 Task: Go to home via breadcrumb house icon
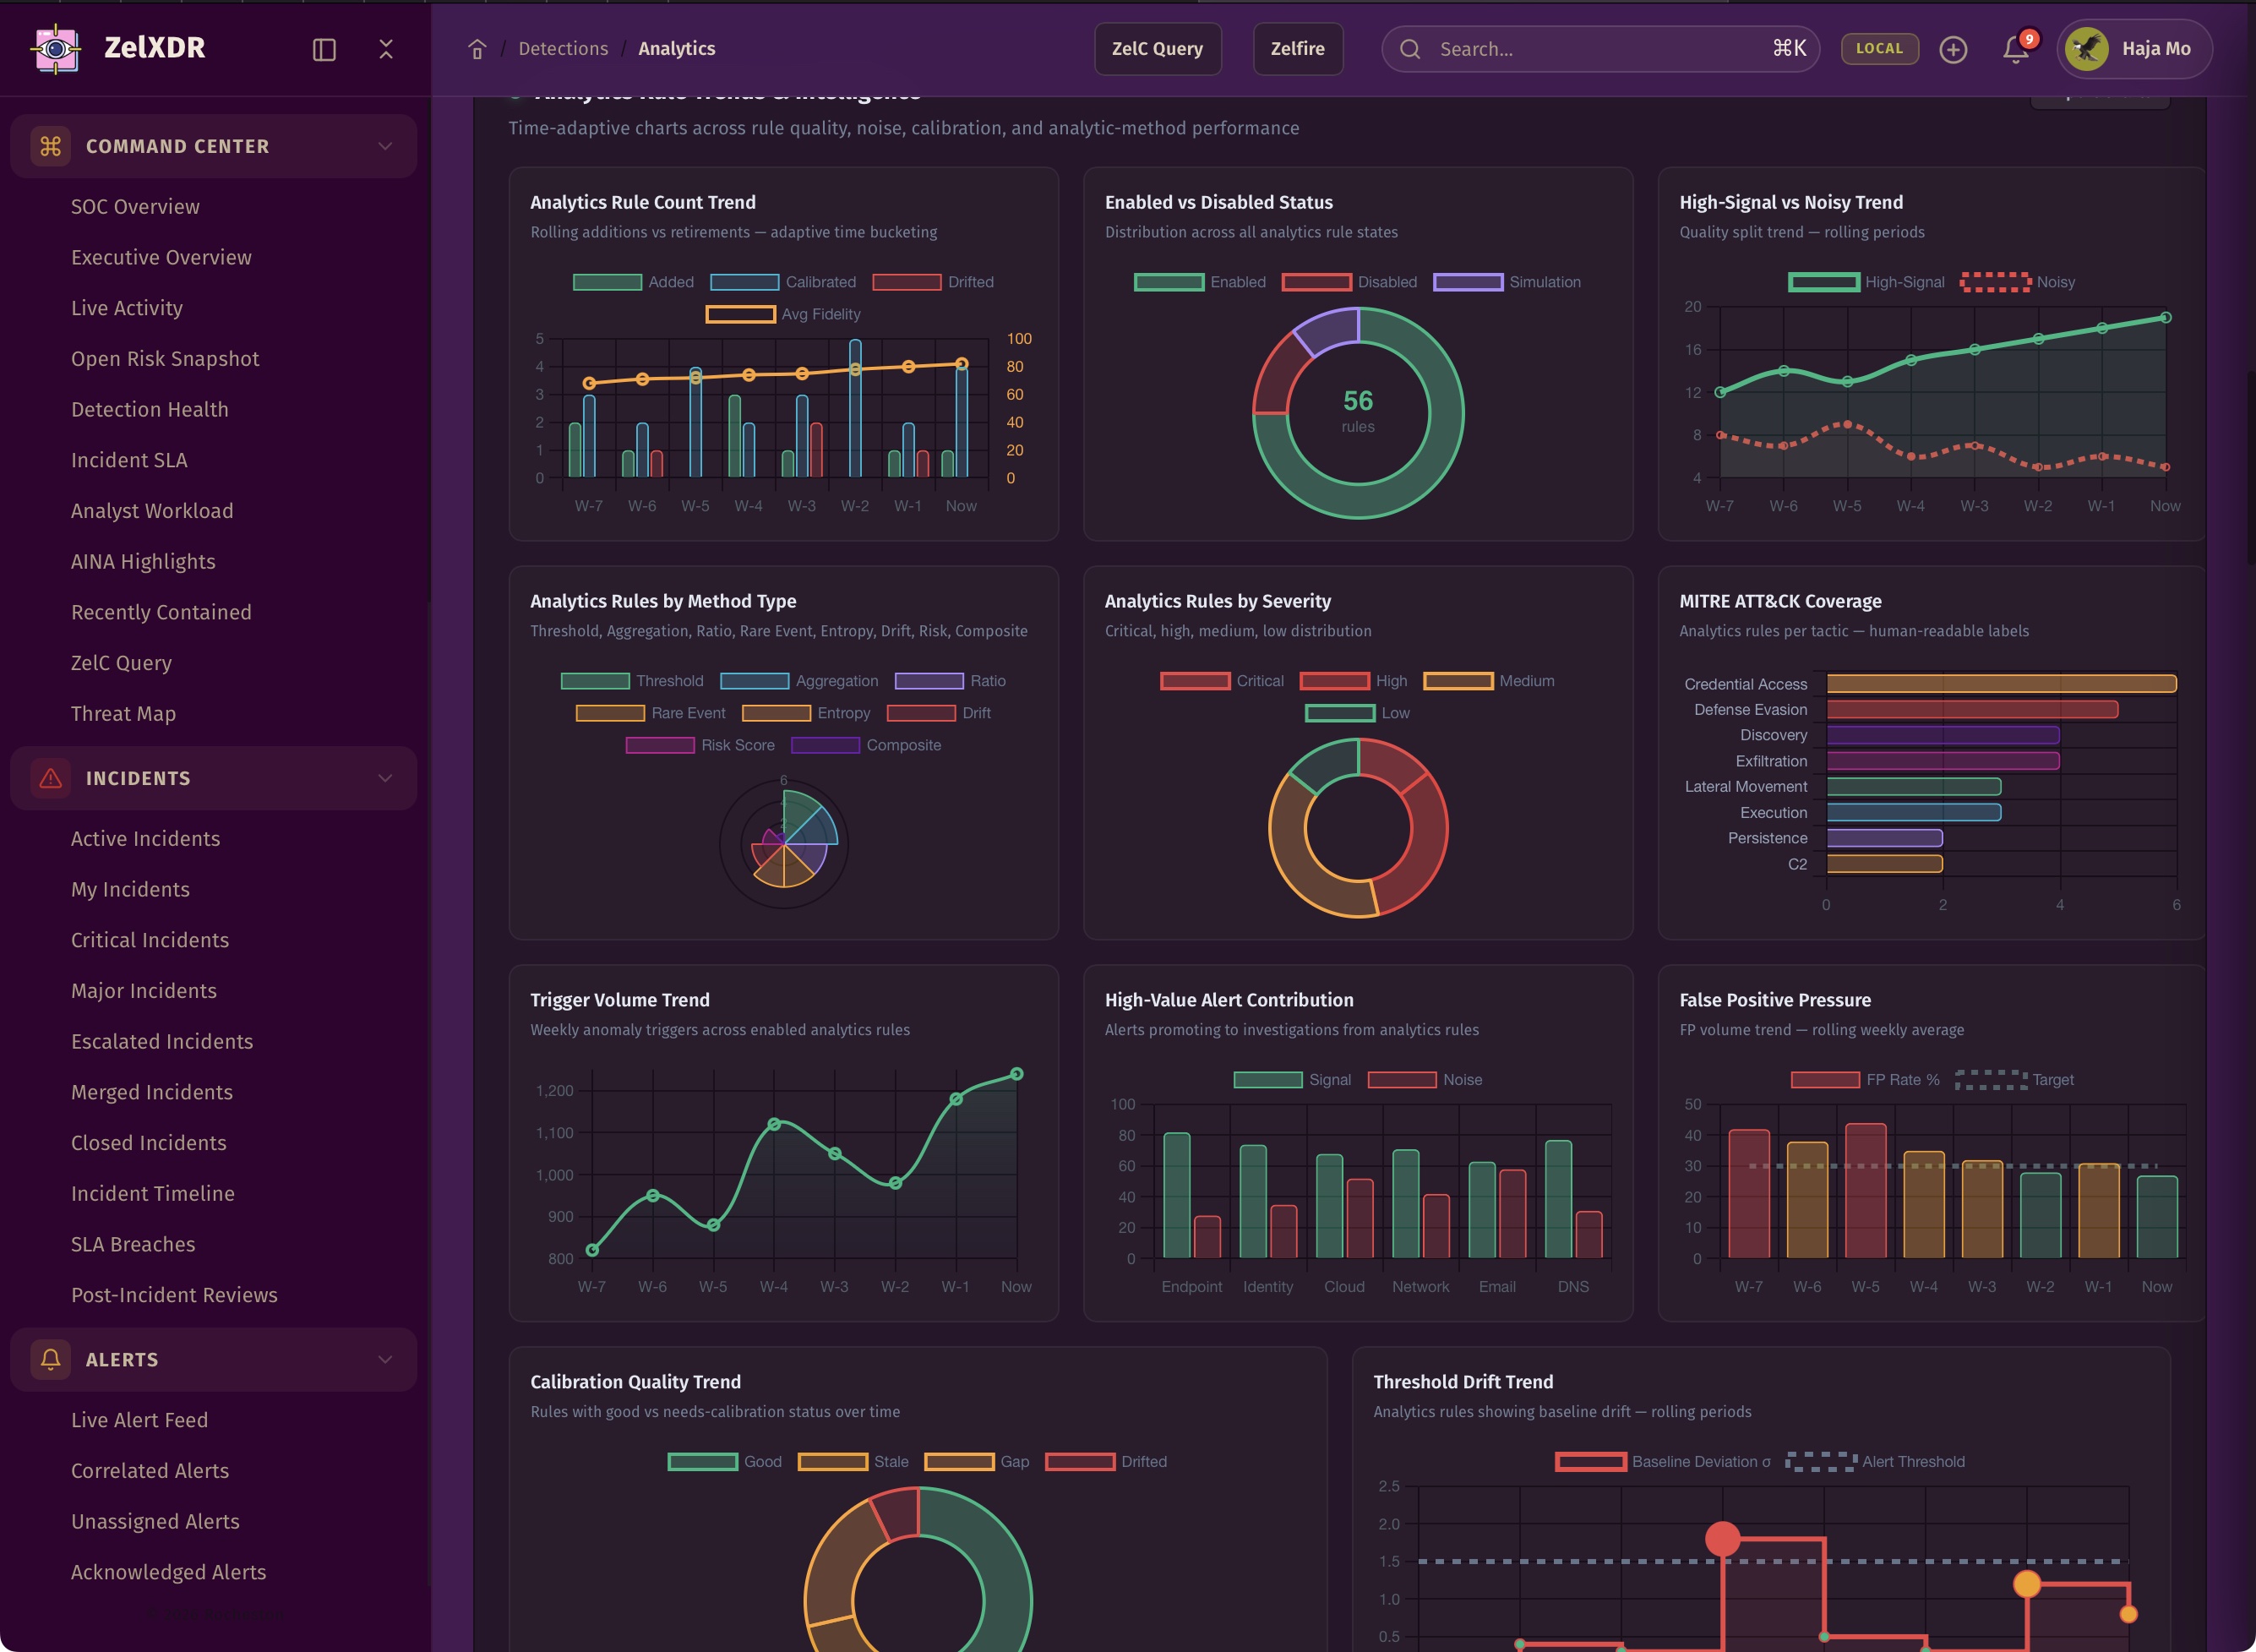(x=477, y=49)
